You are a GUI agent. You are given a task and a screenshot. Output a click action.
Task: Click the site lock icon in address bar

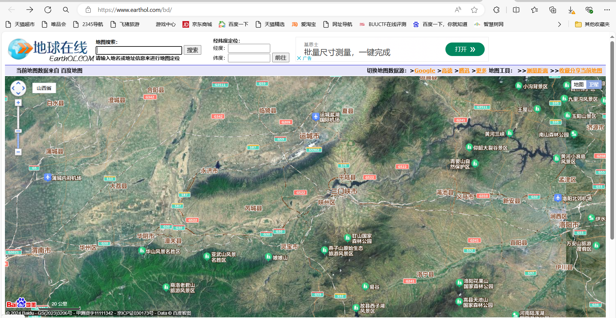point(88,10)
